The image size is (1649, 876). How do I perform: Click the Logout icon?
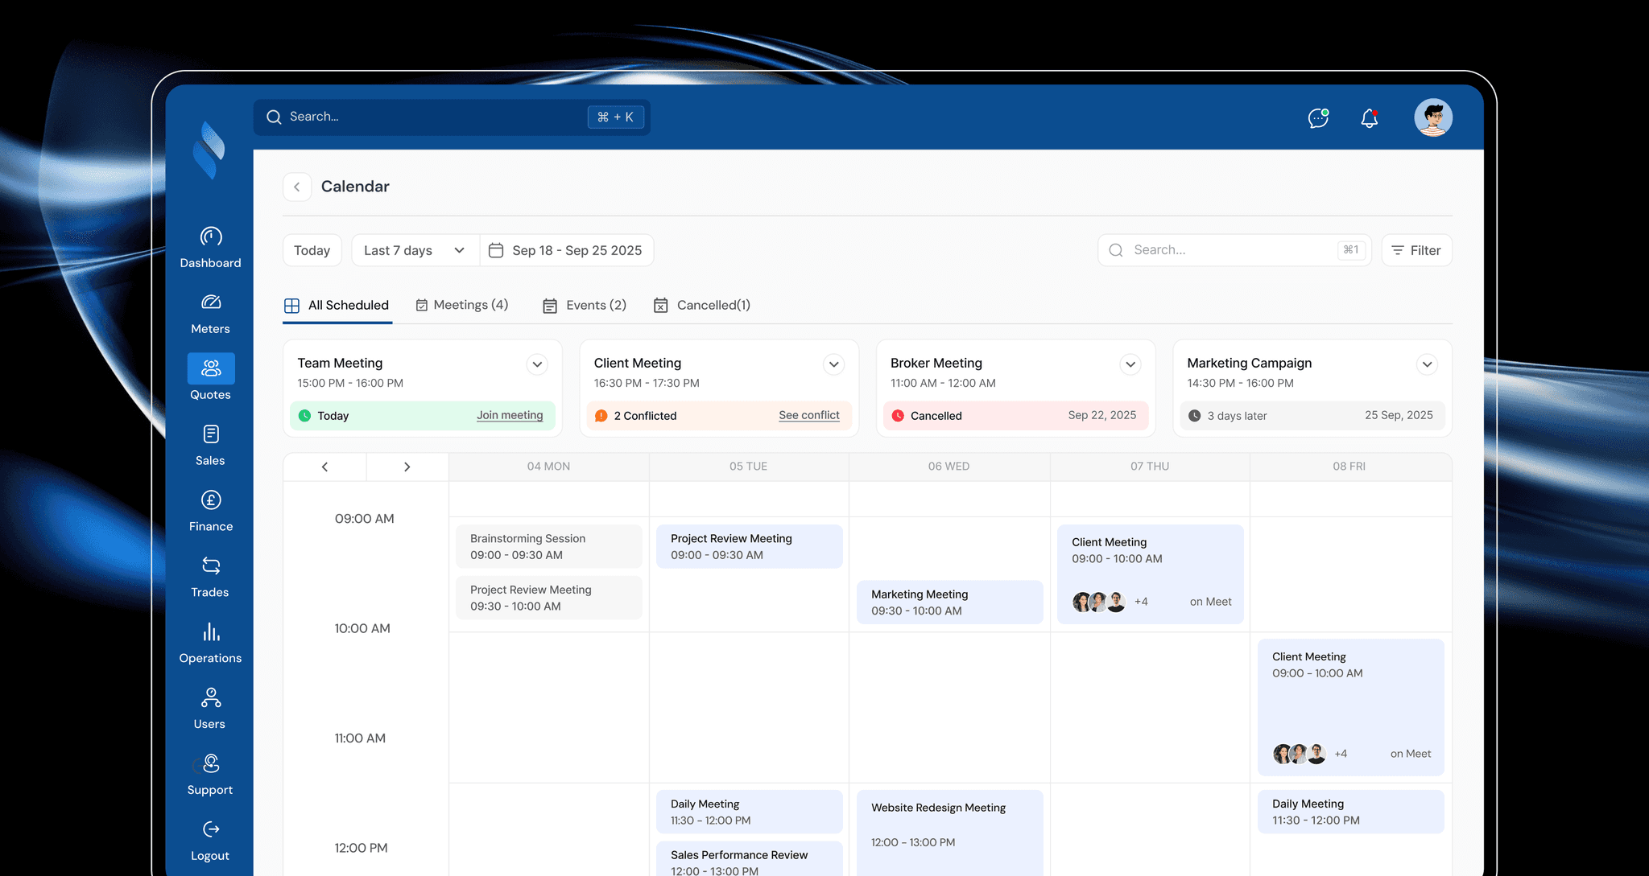[211, 829]
